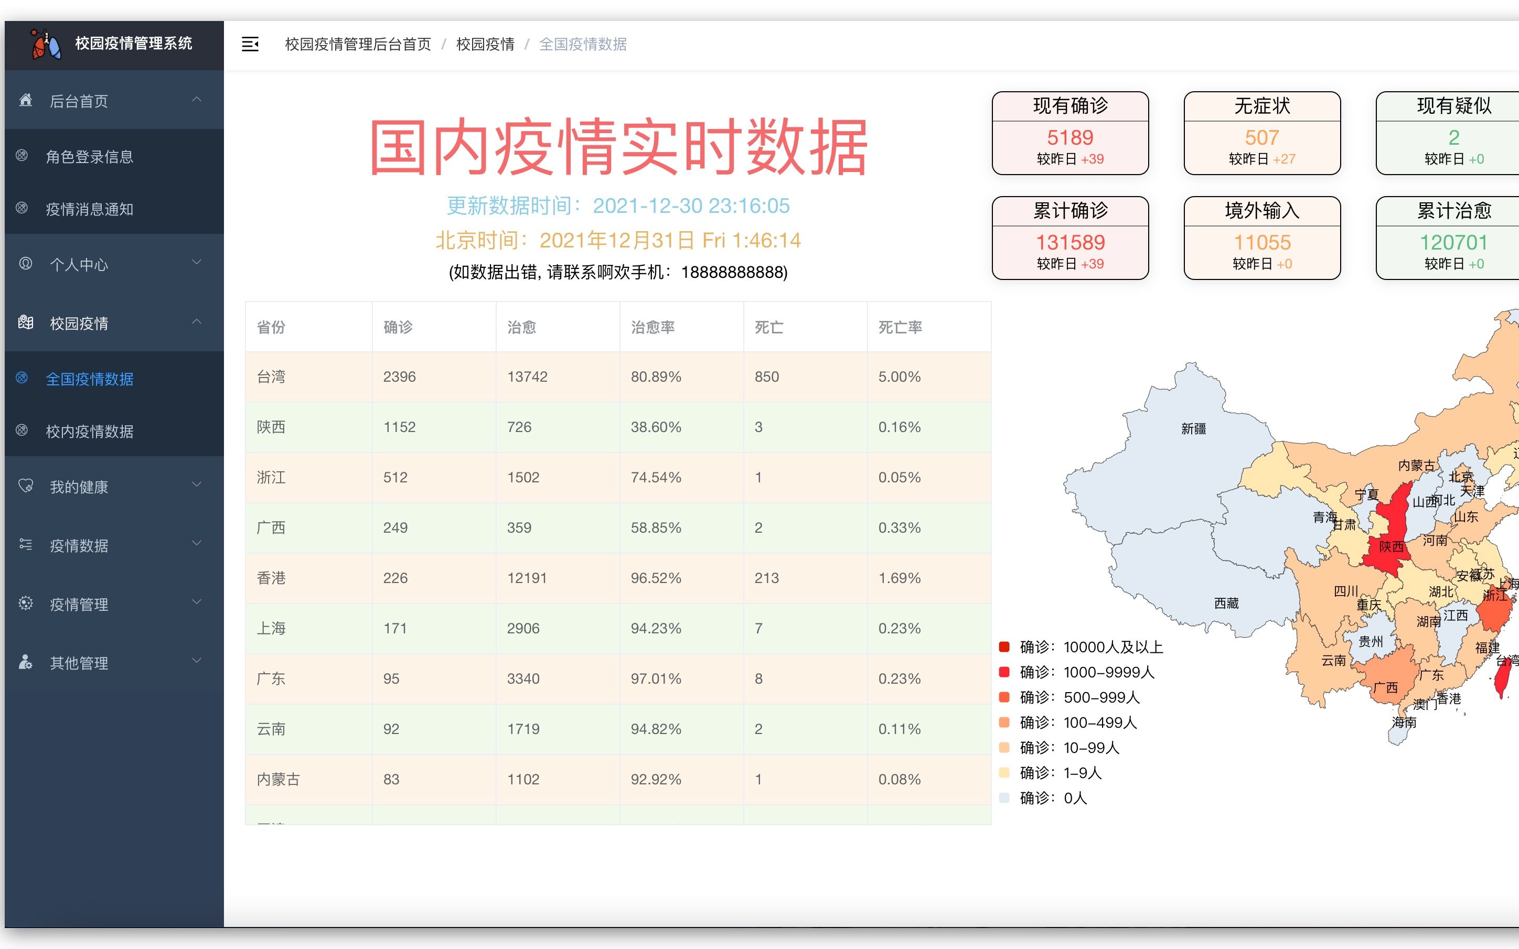Screen dimensions: 1519x949
Task: Open the 校园疫情 breadcrumb link
Action: pos(485,44)
